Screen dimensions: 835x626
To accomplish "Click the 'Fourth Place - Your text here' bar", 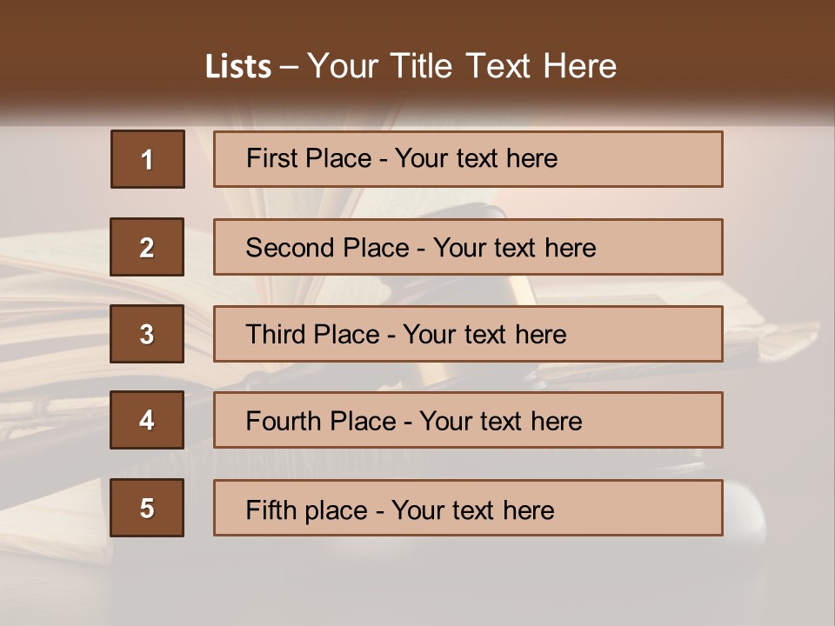I will [468, 421].
